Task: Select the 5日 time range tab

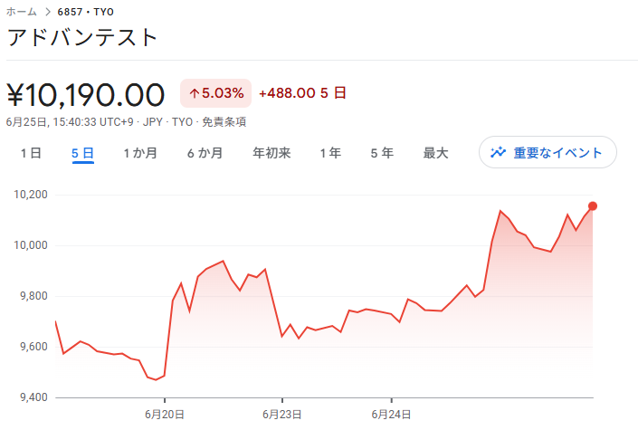Action: pos(83,153)
